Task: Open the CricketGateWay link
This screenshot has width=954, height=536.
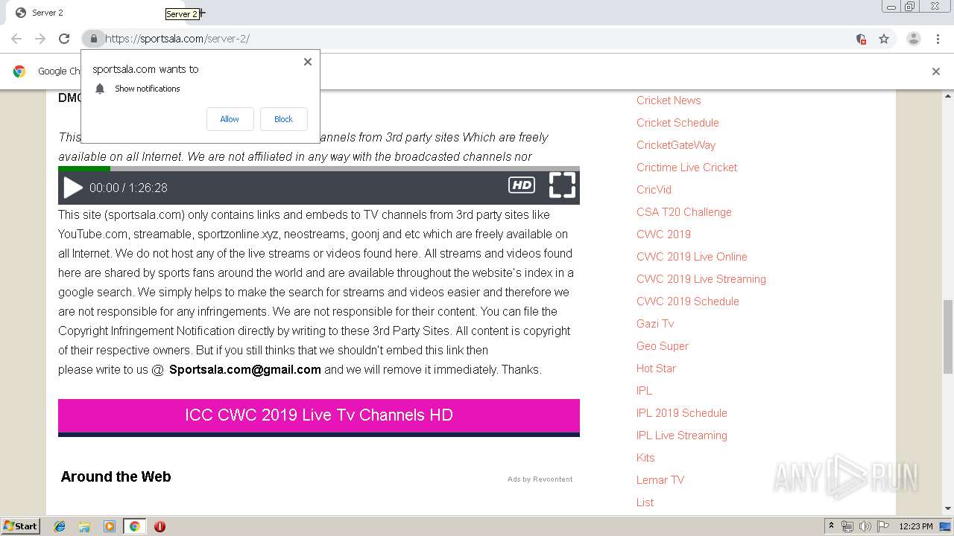Action: point(676,145)
